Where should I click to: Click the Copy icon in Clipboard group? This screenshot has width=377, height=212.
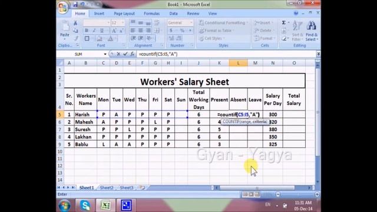click(75, 31)
